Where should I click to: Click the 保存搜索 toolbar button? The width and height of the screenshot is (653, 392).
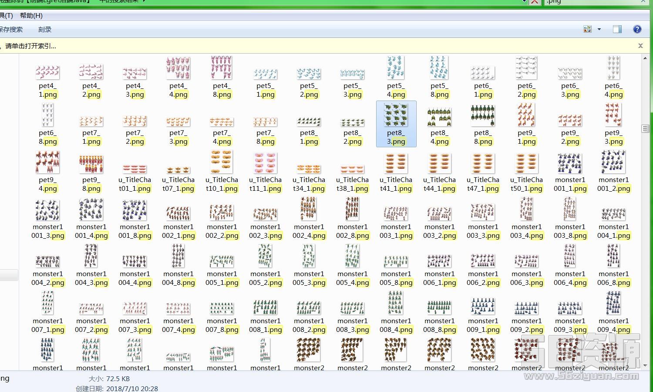(11, 30)
